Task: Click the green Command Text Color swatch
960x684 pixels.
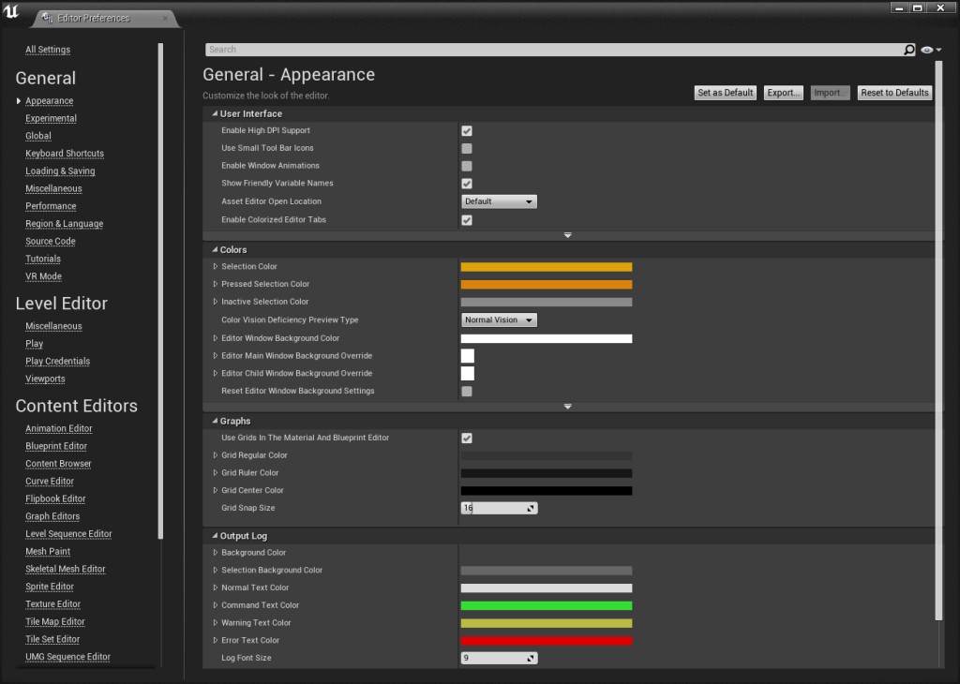Action: coord(547,605)
